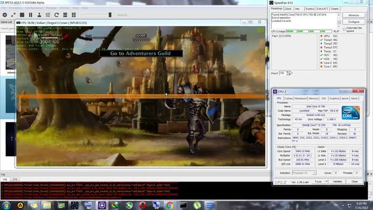This screenshot has height=210, width=373.
Task: Switch game list to grid view icon
Action: point(74,15)
